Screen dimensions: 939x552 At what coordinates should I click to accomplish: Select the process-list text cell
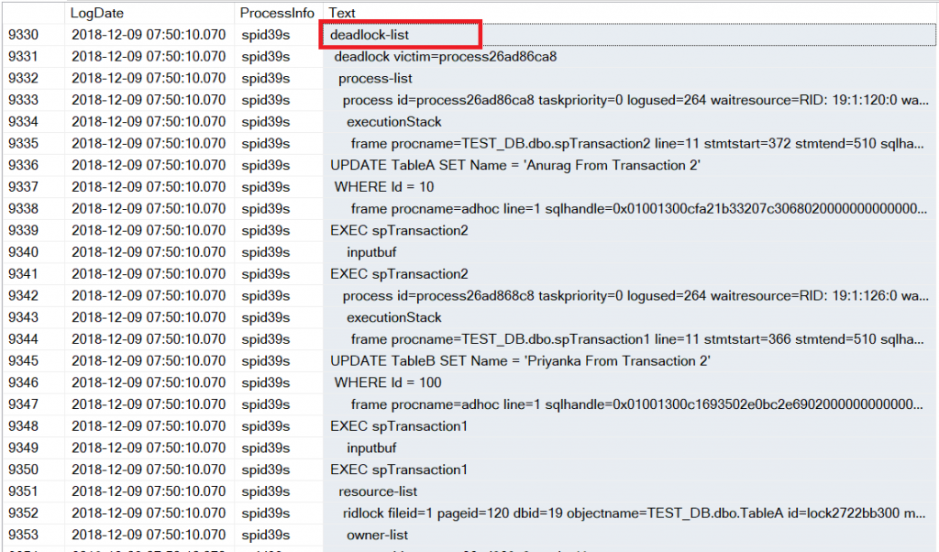coord(375,78)
